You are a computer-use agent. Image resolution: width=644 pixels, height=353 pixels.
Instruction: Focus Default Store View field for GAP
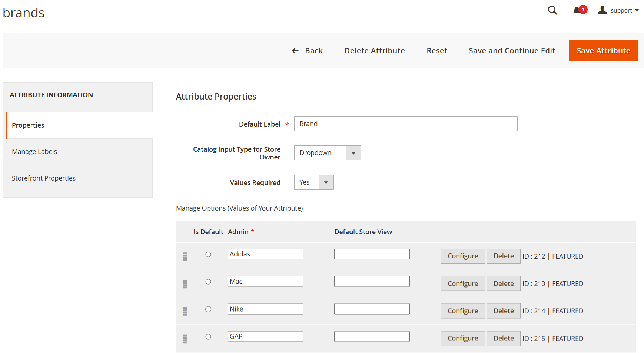[372, 336]
